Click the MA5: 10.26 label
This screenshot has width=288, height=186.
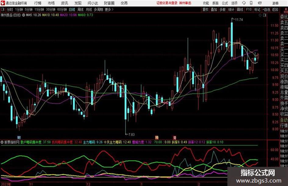[34, 15]
